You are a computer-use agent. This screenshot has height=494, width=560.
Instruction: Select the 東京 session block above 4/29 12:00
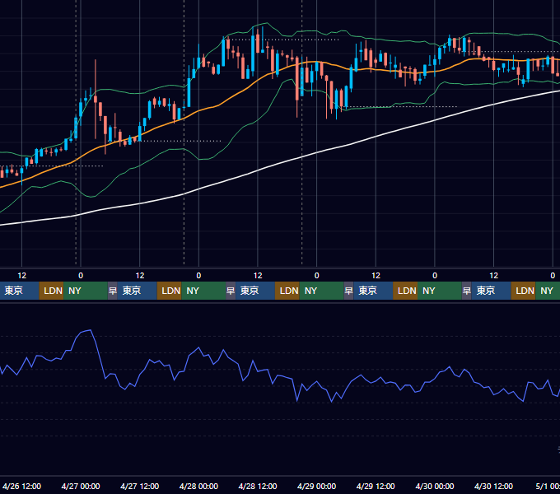[x=373, y=291]
